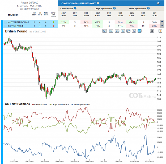Screen dimensions: 166x164
Task: Click British Pound row chart icon
Action: (6, 26)
